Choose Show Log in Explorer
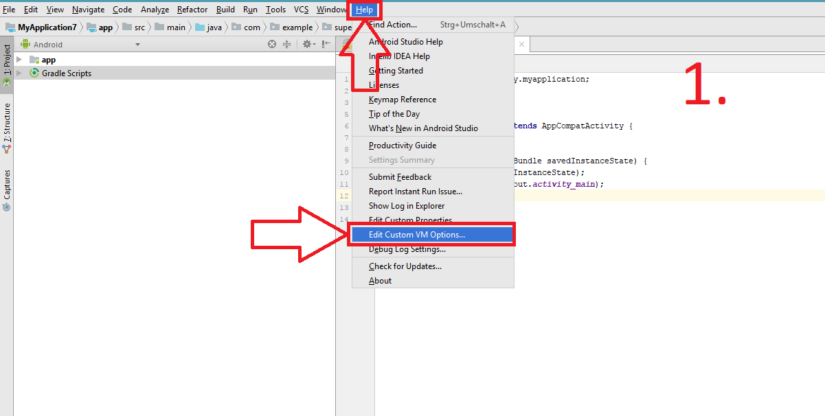The width and height of the screenshot is (825, 416). (x=433, y=206)
